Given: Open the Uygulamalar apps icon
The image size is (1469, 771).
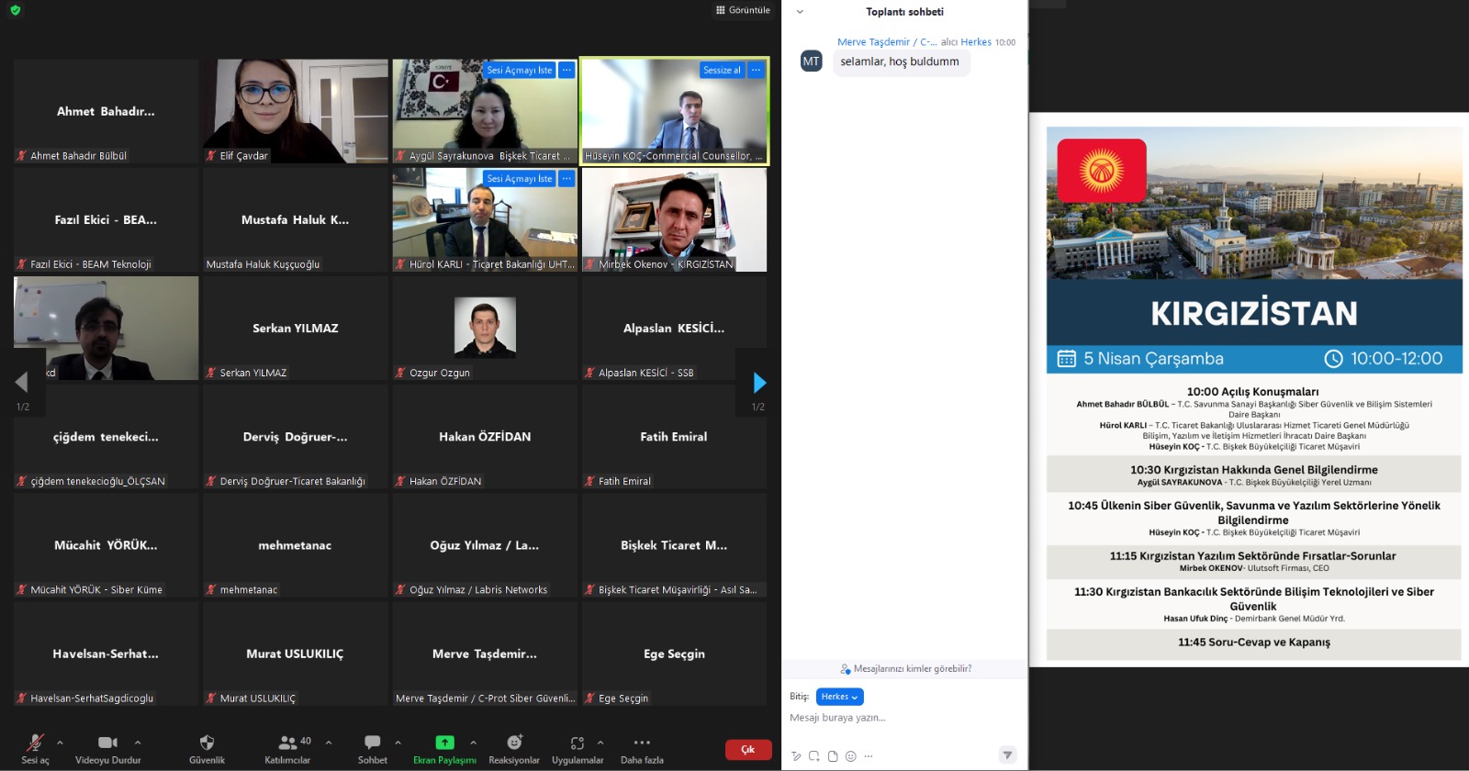Looking at the screenshot, I should pyautogui.click(x=577, y=743).
